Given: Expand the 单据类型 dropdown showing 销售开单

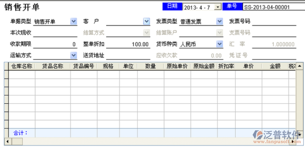Looking at the screenshot, I should [73, 21].
